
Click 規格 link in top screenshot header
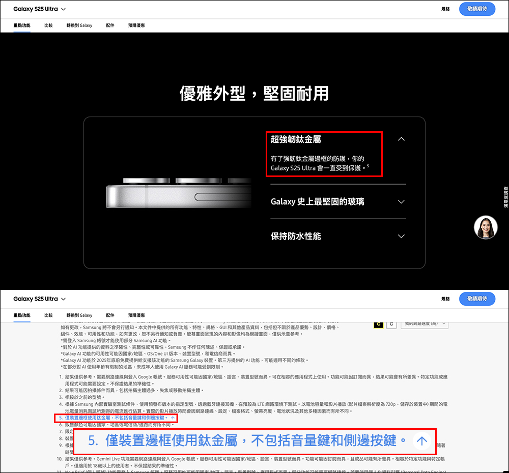(445, 9)
